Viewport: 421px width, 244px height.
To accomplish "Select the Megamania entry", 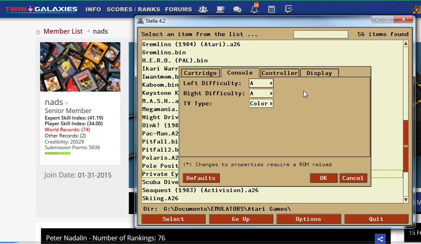I will pyautogui.click(x=160, y=109).
